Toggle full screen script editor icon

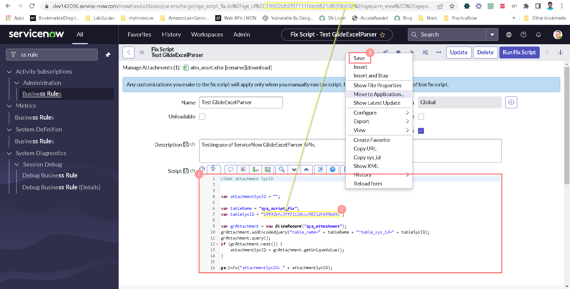(x=320, y=169)
